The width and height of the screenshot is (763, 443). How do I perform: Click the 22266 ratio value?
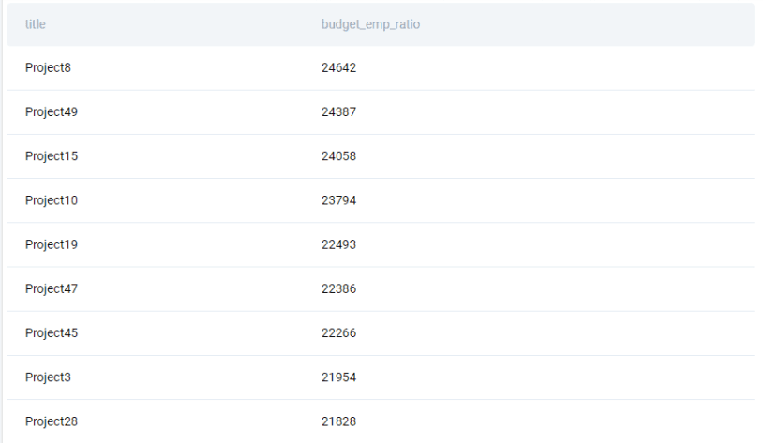[338, 332]
